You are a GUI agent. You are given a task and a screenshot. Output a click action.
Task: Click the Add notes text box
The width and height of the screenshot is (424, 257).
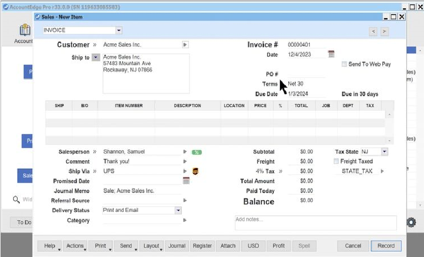tap(316, 223)
